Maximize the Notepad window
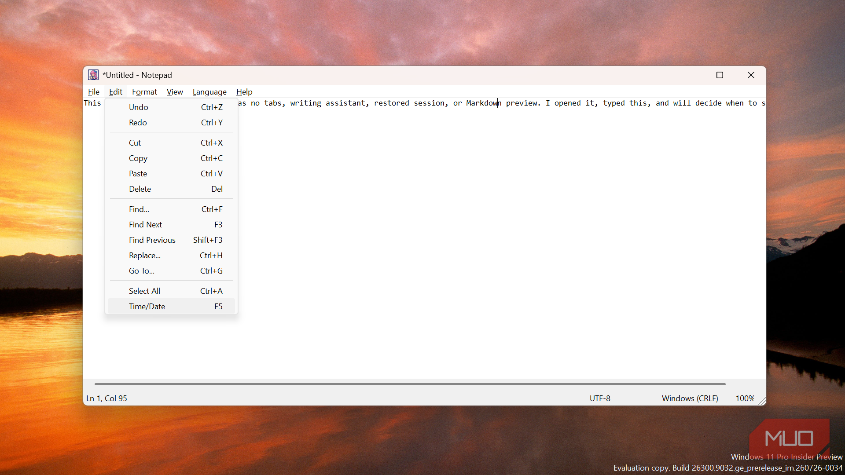Screen dimensions: 845x475 point(720,75)
